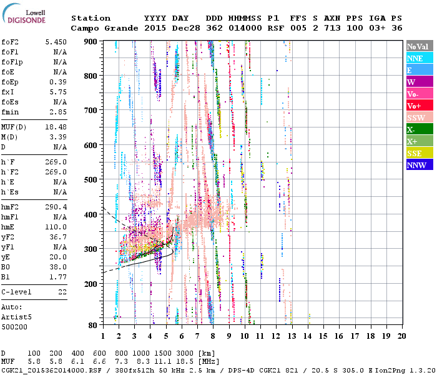Viewport: 437px width, 375px height.
Task: Click the file name CGK21_2015362014000.RSF
Action: coord(51,371)
